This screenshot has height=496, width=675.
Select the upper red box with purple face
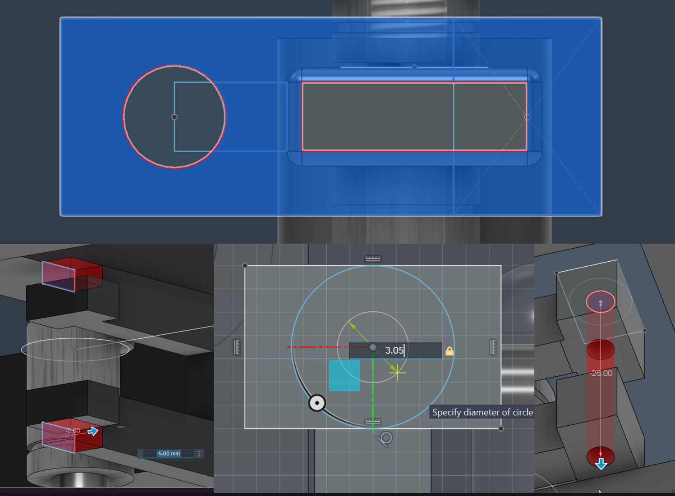[72, 274]
